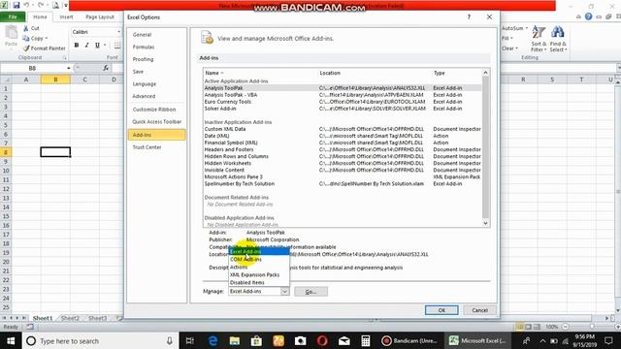Open the File tab
This screenshot has height=349, width=621.
(x=13, y=17)
